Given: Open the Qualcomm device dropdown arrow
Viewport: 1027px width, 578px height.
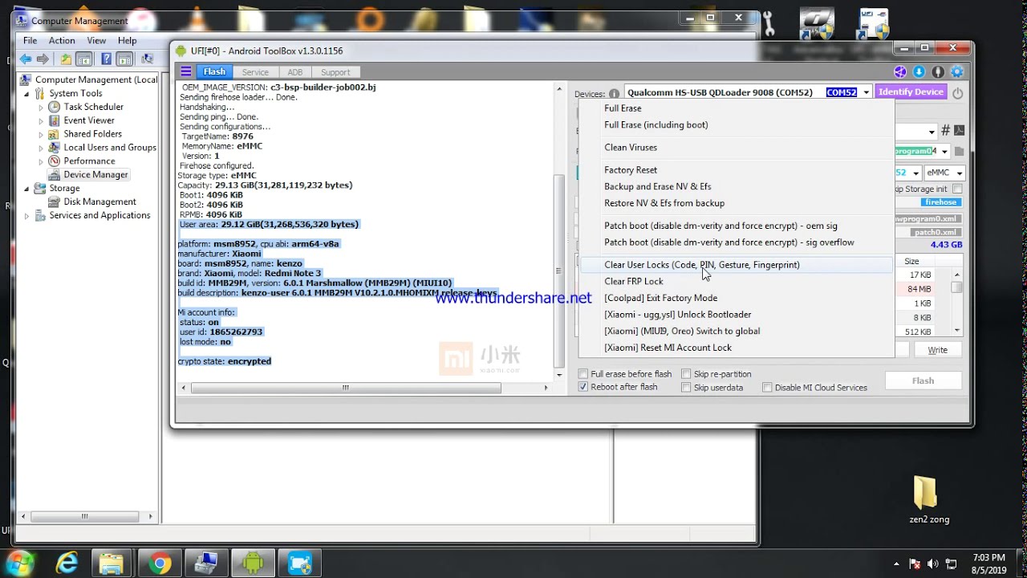Looking at the screenshot, I should point(866,93).
